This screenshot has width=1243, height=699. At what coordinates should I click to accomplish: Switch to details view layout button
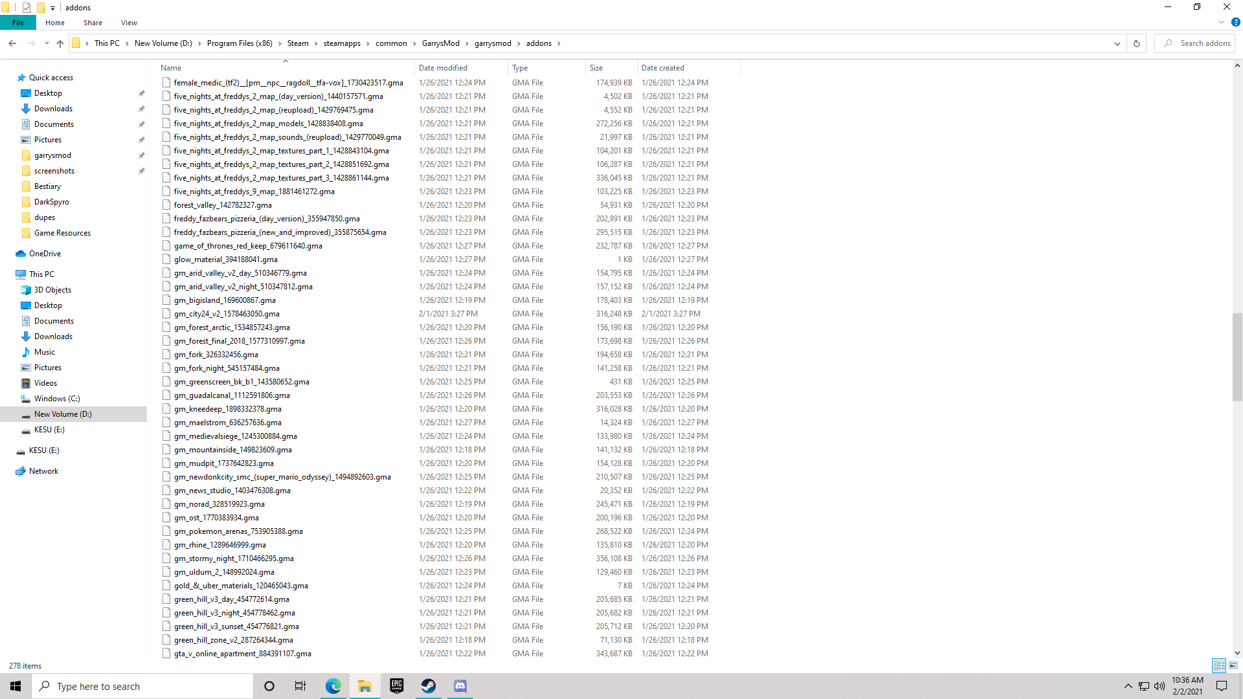[1219, 665]
